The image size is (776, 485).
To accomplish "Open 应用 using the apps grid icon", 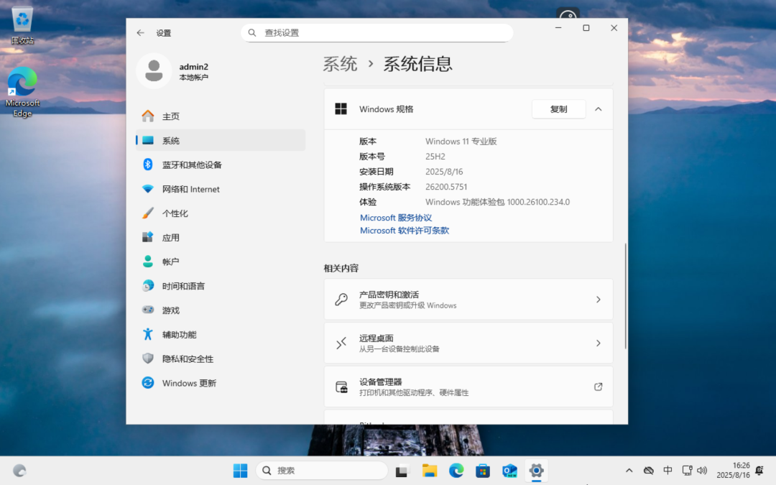I will pos(149,237).
